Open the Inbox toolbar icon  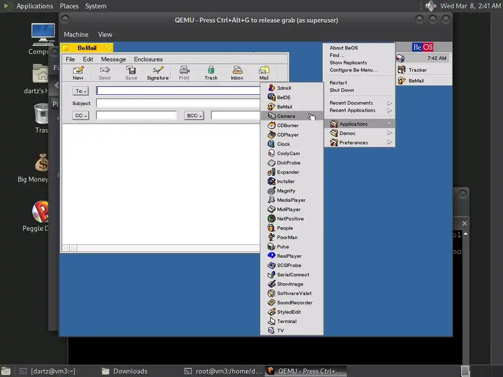237,73
